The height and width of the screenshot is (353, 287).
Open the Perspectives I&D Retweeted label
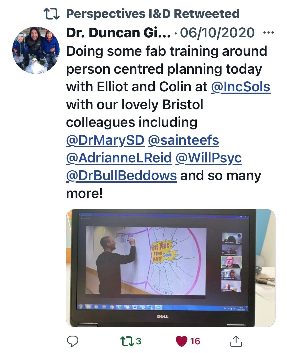click(x=153, y=14)
